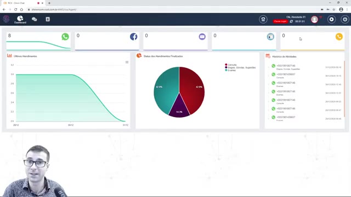Toggle the Elogios, Dúvidas, Sugestões legend entry
The height and width of the screenshot is (197, 351).
pyautogui.click(x=240, y=67)
